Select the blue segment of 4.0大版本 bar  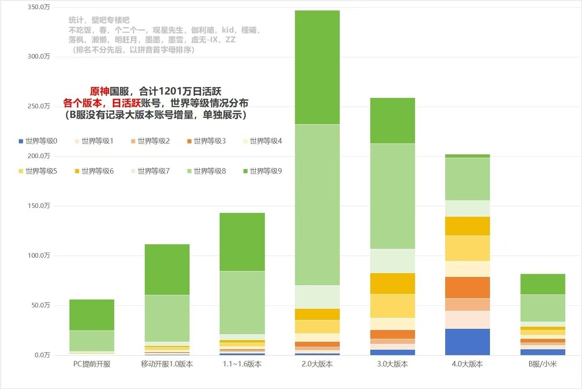(467, 342)
